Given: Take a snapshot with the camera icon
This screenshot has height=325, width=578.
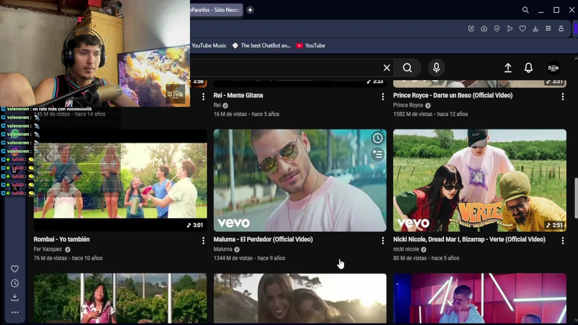Looking at the screenshot, I should 484,28.
